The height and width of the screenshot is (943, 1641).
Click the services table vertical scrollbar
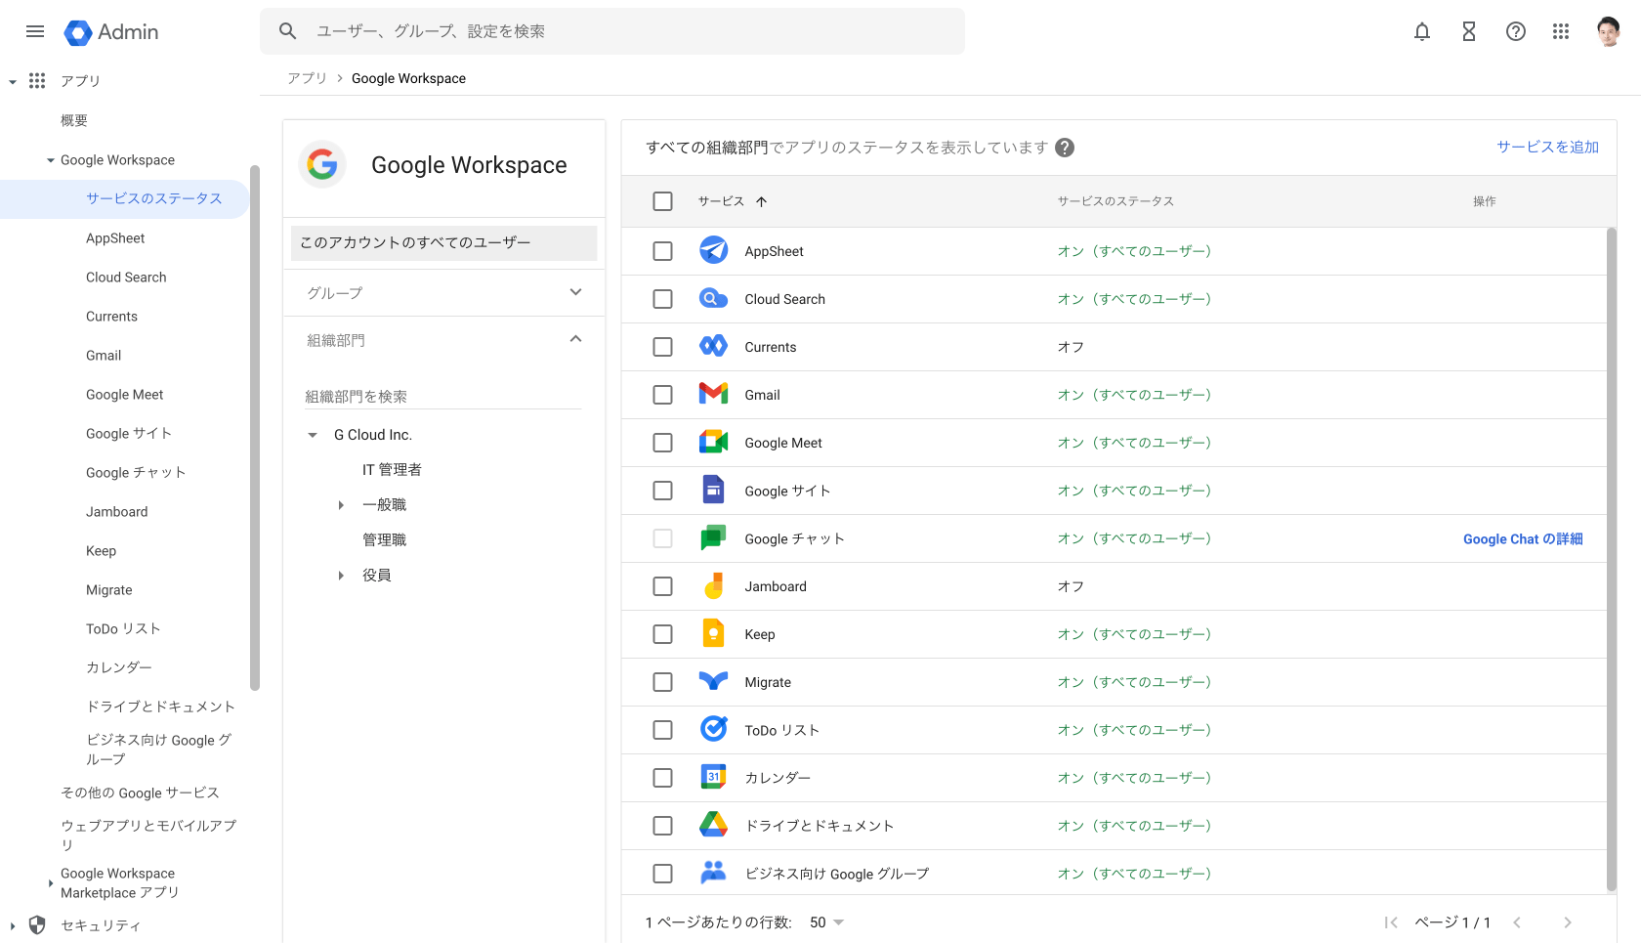(1612, 560)
